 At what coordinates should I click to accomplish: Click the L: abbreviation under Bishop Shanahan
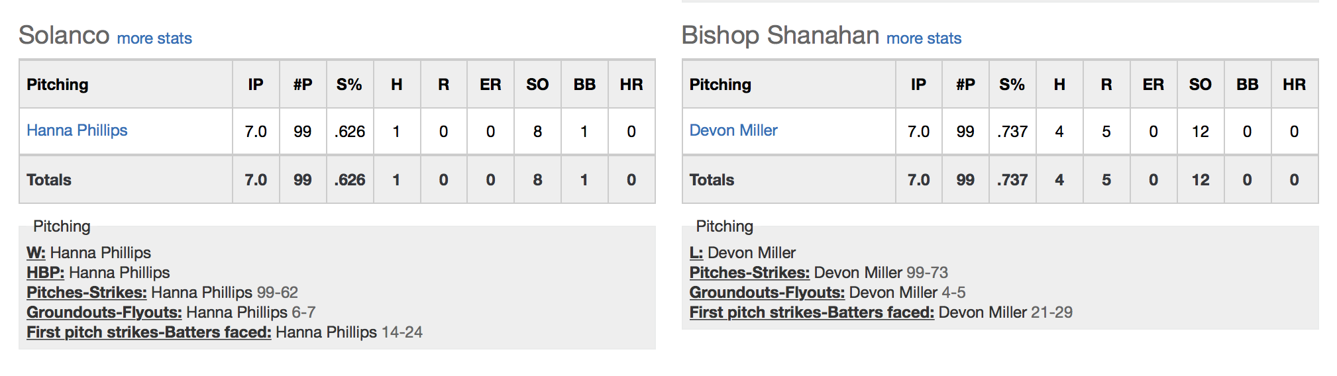tap(696, 253)
